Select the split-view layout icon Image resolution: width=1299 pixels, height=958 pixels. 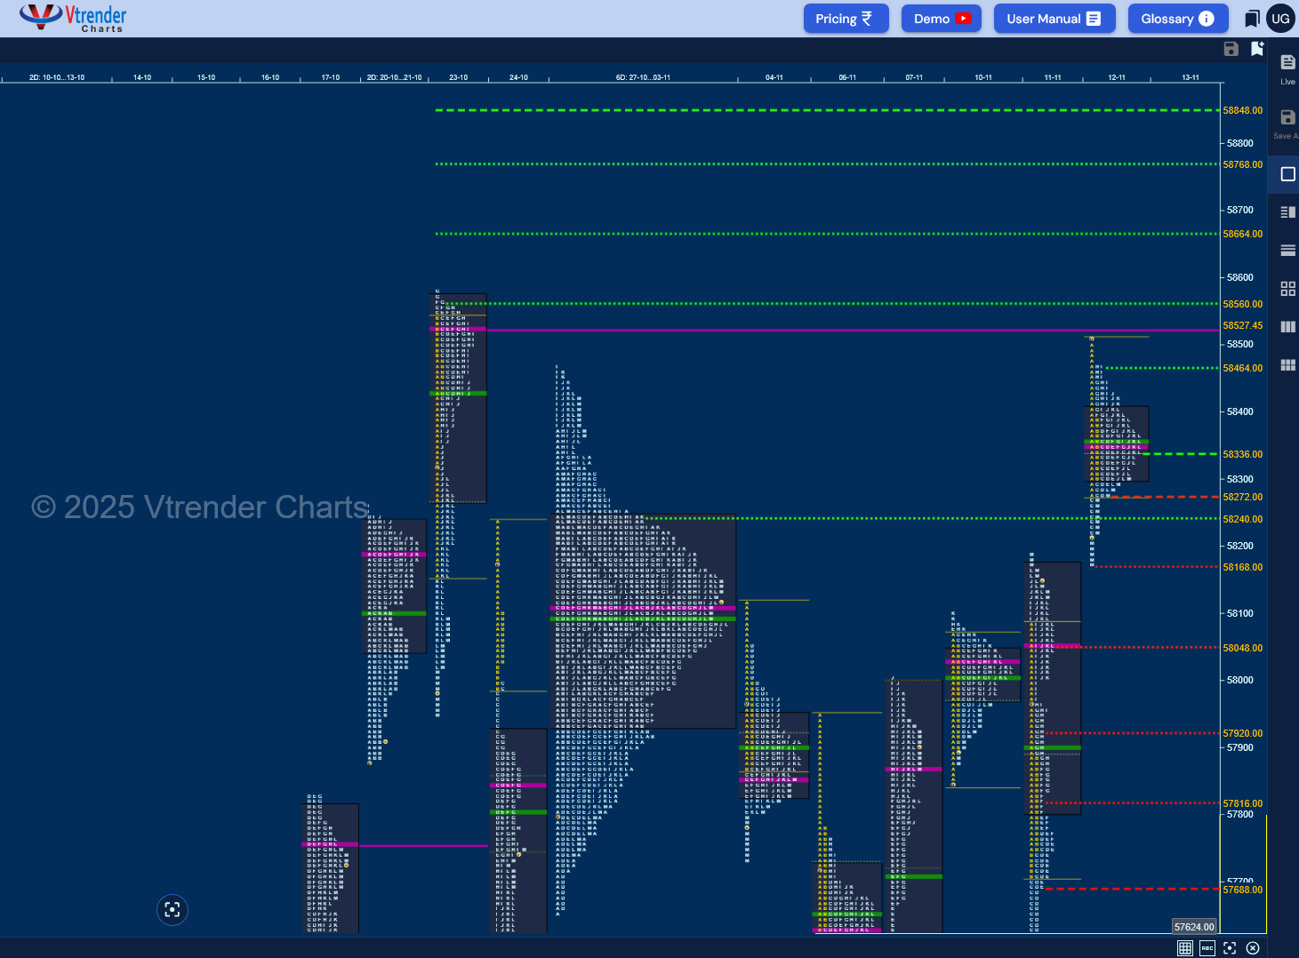[1287, 212]
